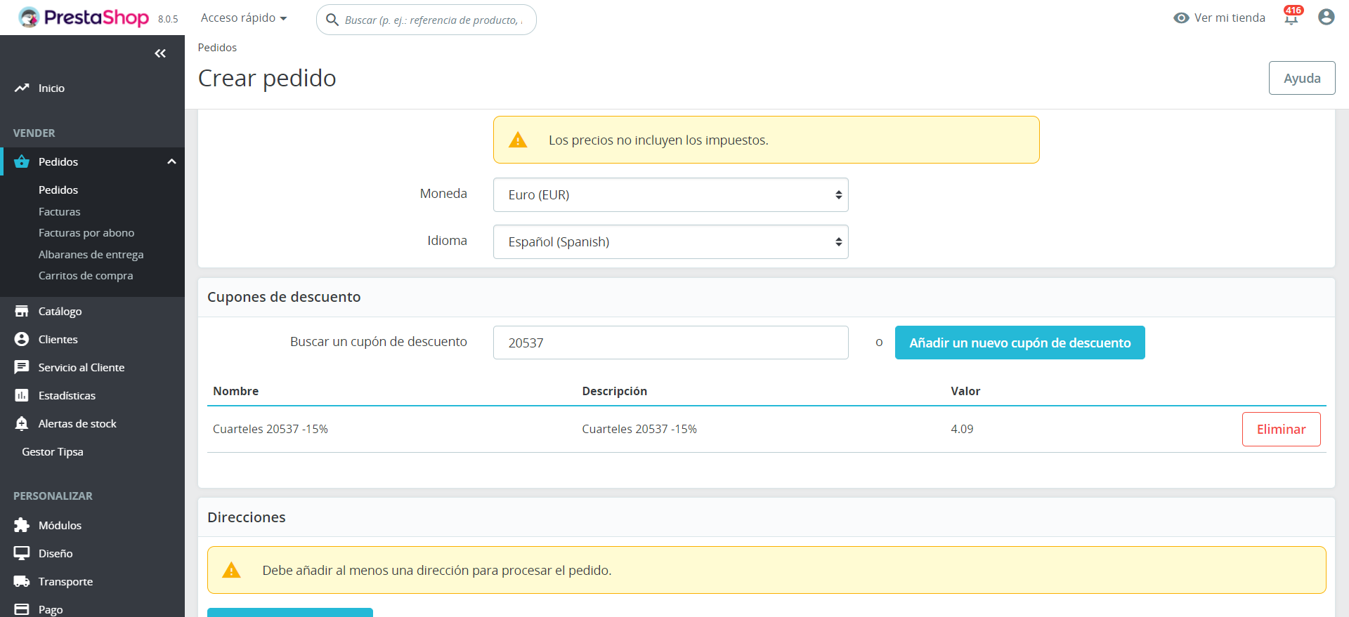Click the Clientes person icon
The image size is (1349, 617).
coord(22,339)
